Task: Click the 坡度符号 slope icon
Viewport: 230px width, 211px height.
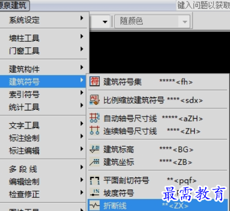Action: point(94,193)
